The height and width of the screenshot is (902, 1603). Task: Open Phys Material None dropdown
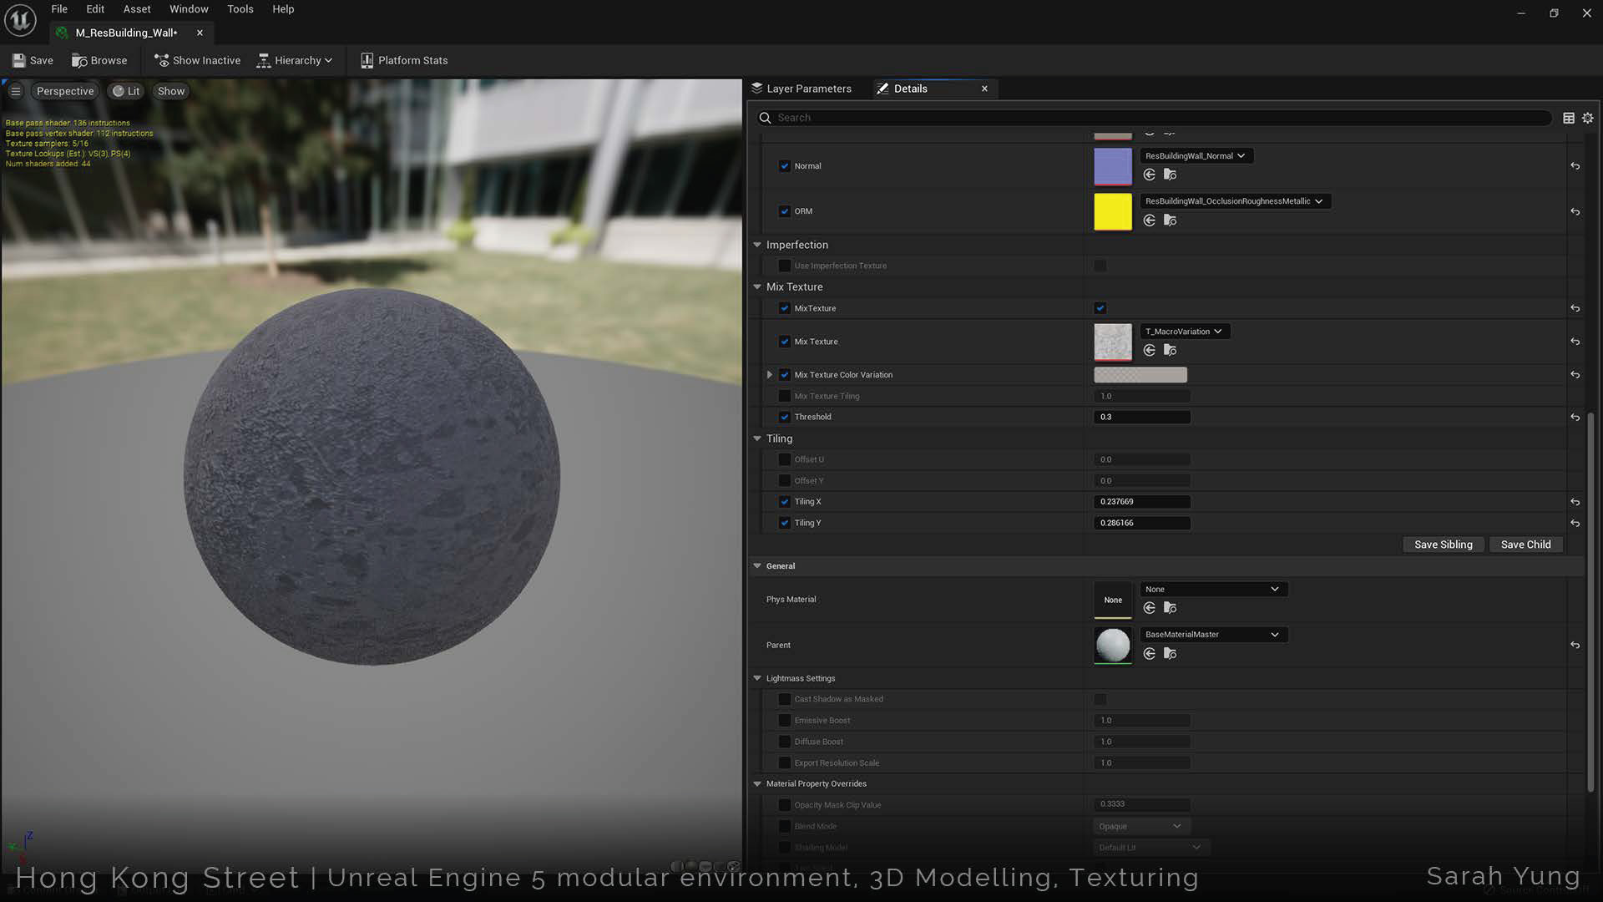[x=1214, y=590]
